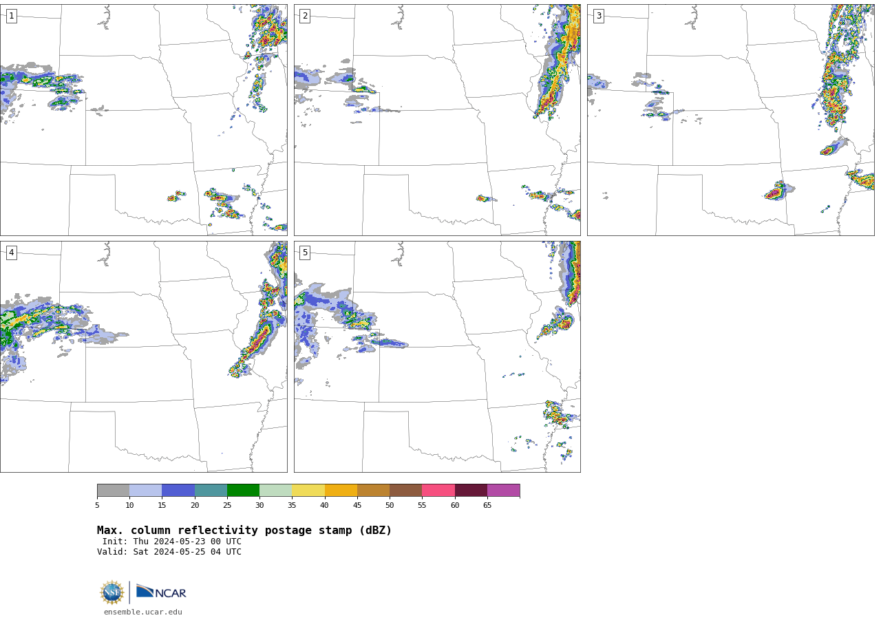
Task: Click the colorbar tick label 20
Action: click(195, 506)
